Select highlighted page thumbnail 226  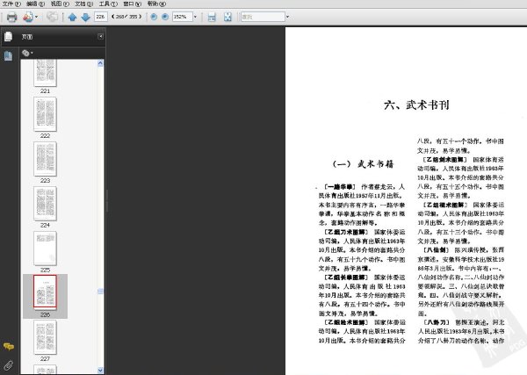pos(45,292)
